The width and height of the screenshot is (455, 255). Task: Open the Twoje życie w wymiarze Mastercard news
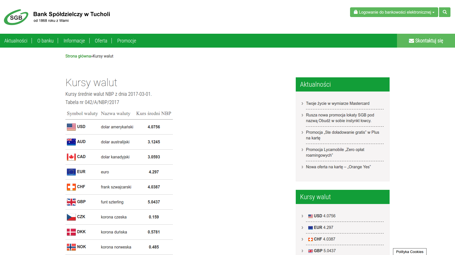[x=338, y=103]
